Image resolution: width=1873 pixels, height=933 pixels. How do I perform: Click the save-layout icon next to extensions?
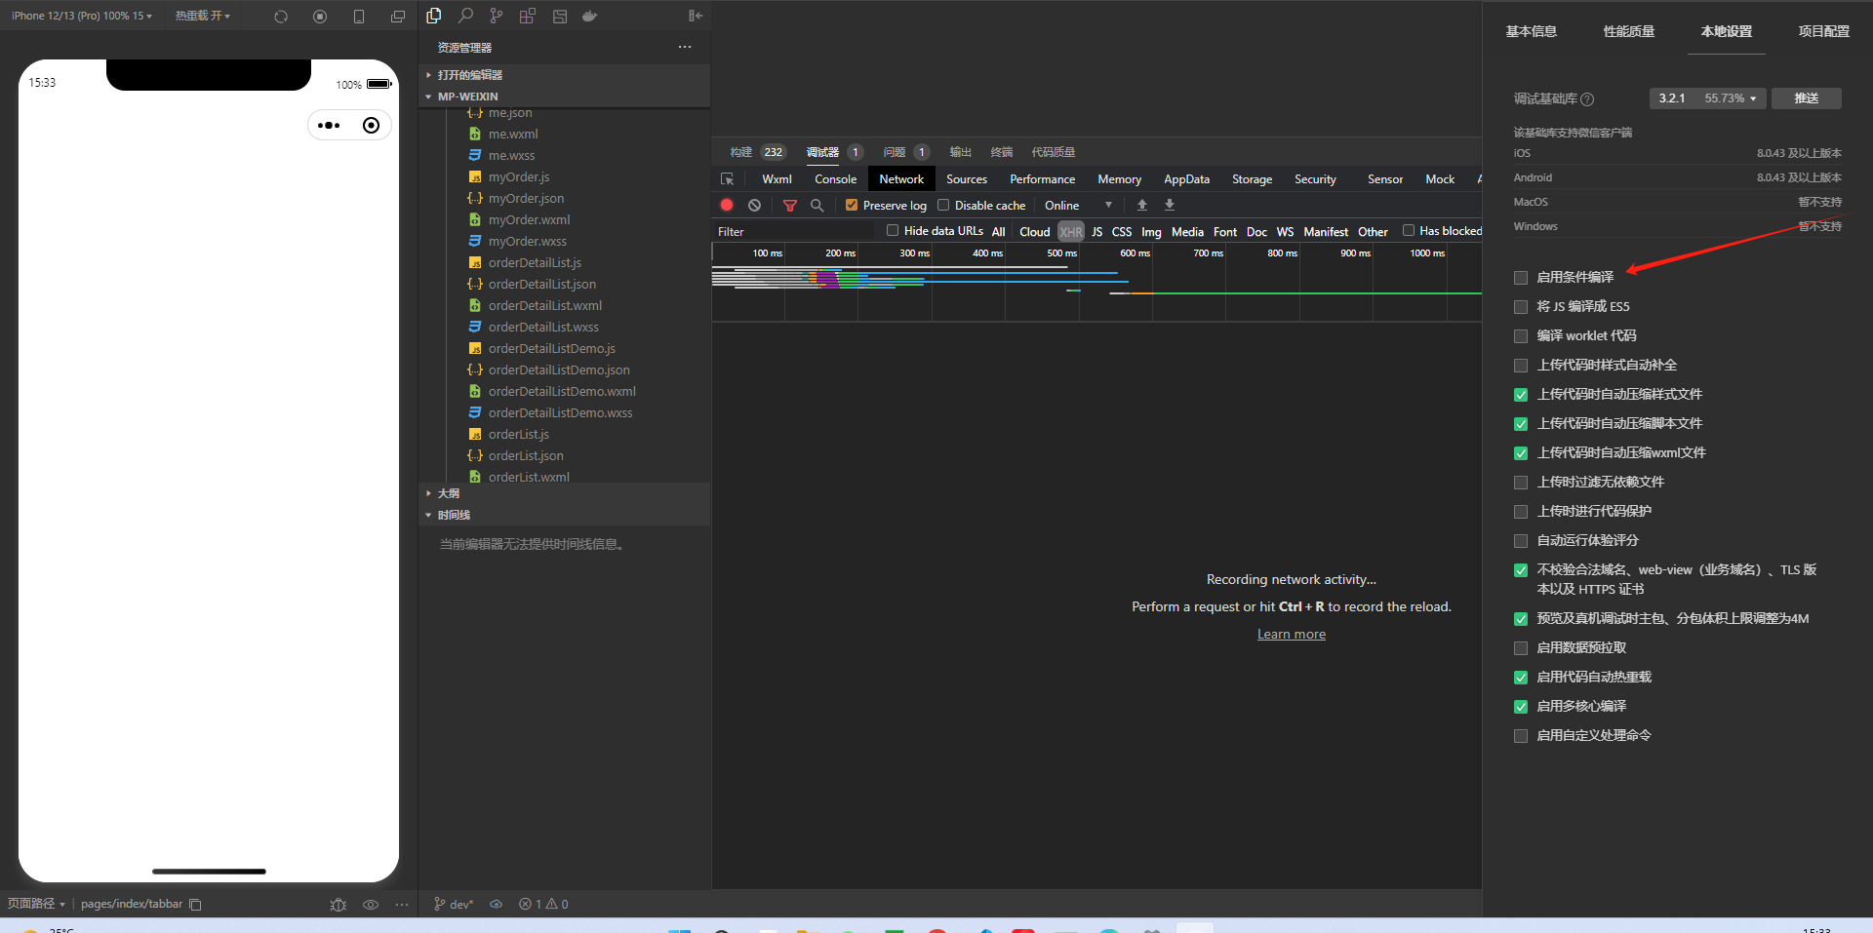(560, 16)
